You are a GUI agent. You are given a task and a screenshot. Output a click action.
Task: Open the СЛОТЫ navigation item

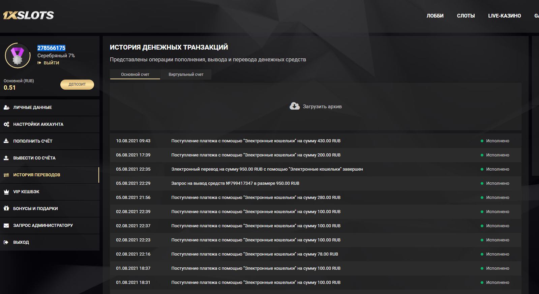tap(466, 16)
